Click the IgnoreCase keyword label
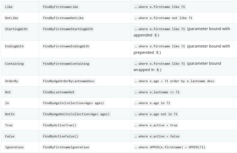 tap(14, 147)
